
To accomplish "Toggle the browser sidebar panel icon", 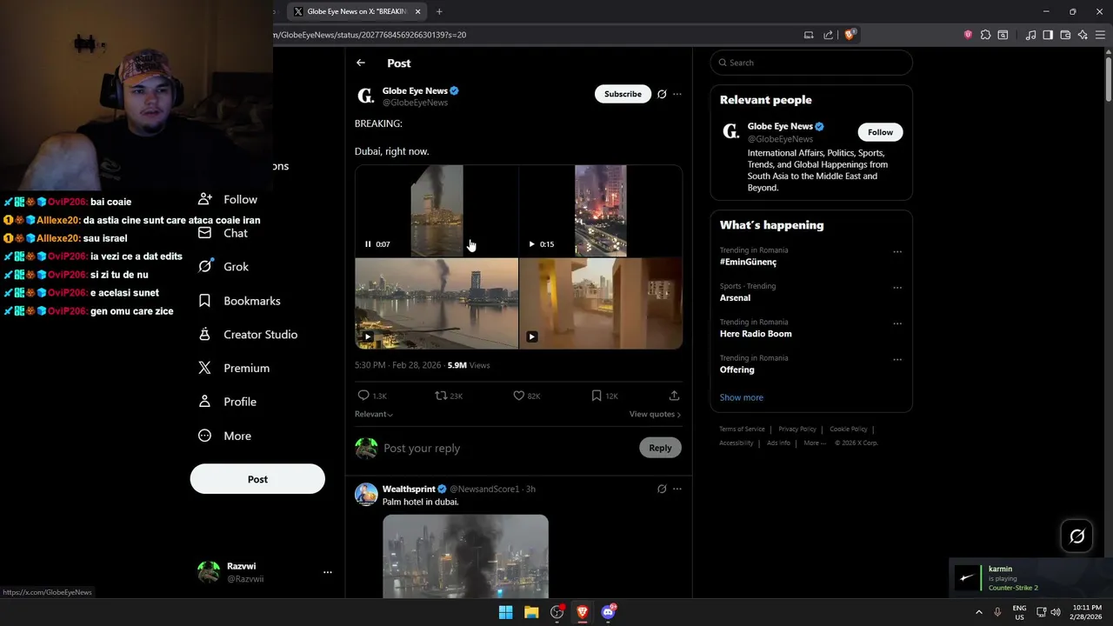I will [1048, 35].
